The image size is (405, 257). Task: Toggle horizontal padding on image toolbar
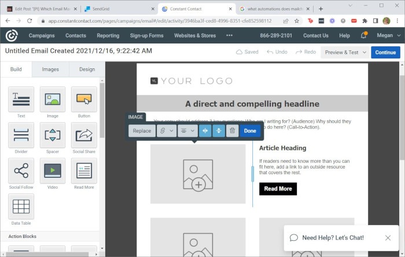(x=205, y=131)
